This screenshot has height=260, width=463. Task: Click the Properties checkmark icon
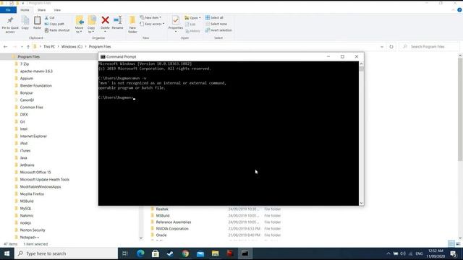[176, 20]
